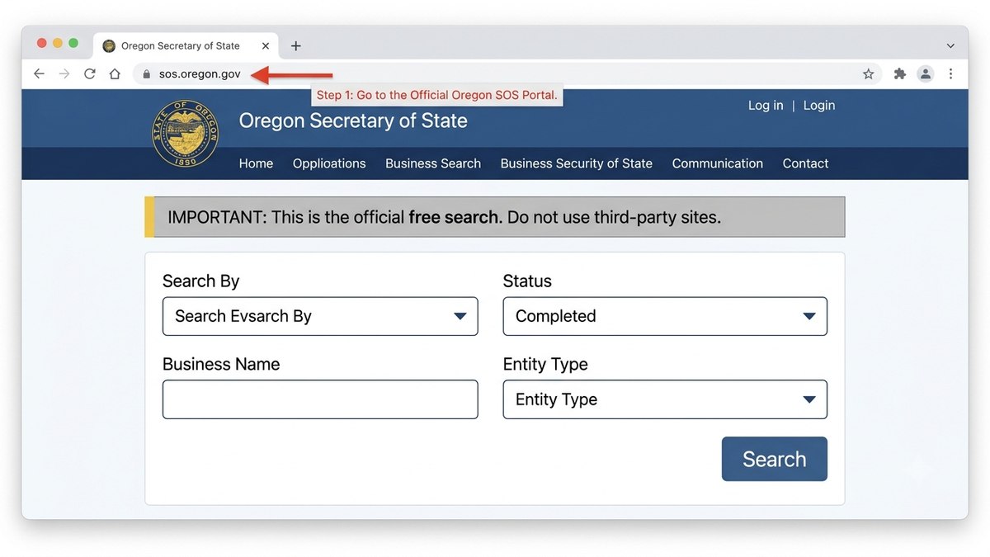Viewport: 990px width, 557px height.
Task: Click into the Business Name text field
Action: 320,399
